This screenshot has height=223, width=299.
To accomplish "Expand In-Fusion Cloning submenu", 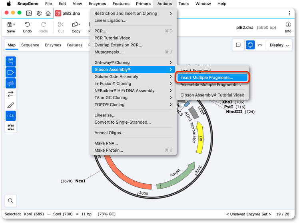I will click(133, 84).
